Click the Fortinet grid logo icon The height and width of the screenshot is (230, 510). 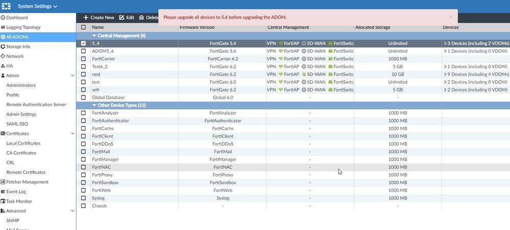click(x=6, y=6)
